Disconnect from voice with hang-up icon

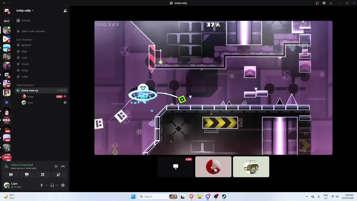[63, 166]
